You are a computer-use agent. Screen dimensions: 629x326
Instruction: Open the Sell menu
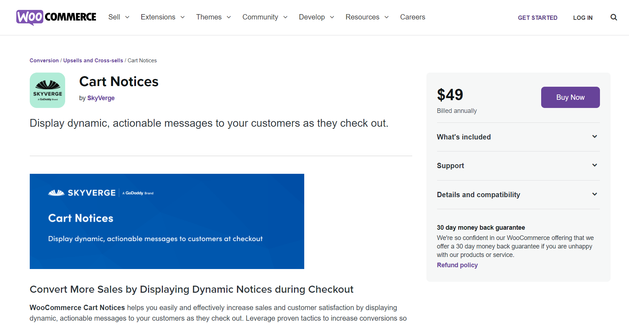tap(119, 17)
